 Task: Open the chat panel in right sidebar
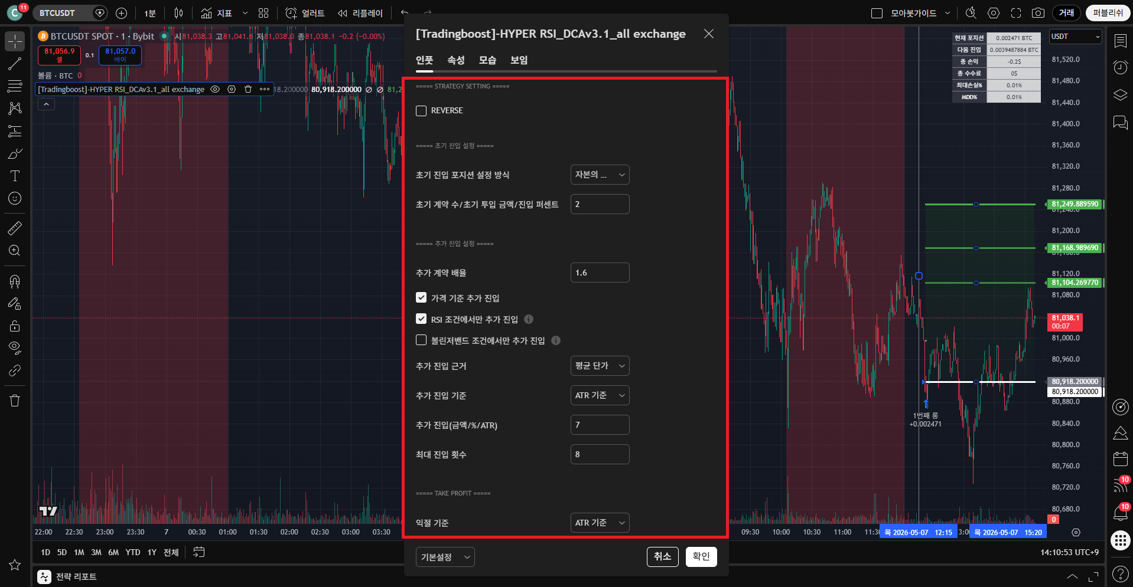[x=1120, y=122]
